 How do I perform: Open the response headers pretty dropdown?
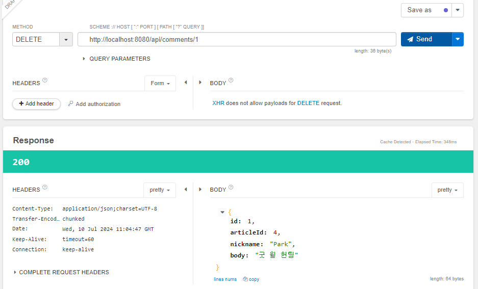click(x=160, y=190)
